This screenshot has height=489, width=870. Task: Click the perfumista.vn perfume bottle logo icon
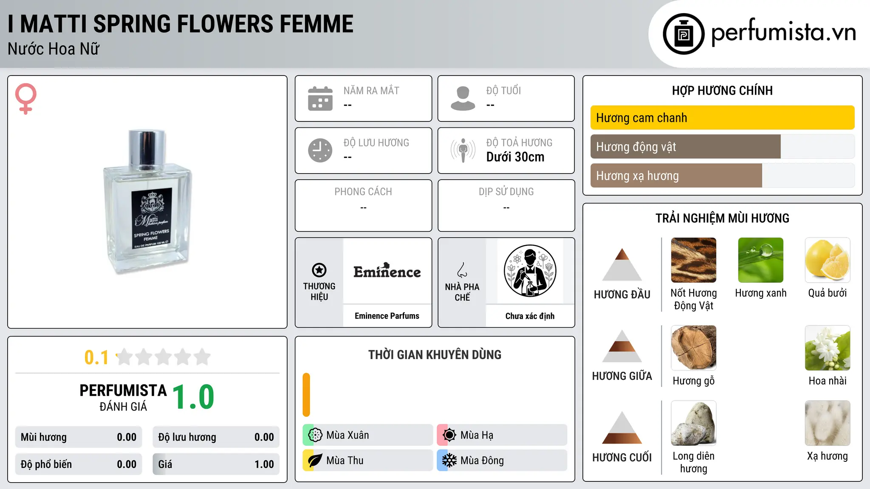[x=684, y=34]
